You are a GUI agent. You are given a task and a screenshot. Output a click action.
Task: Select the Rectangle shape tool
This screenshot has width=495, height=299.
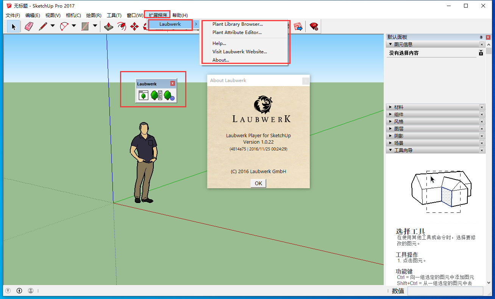pyautogui.click(x=85, y=26)
